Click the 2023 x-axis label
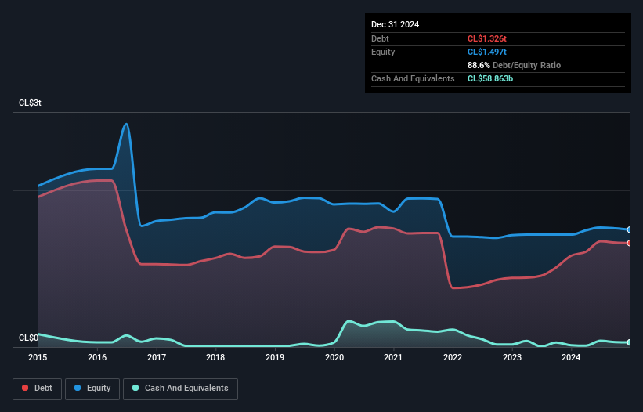643x412 pixels. [512, 357]
